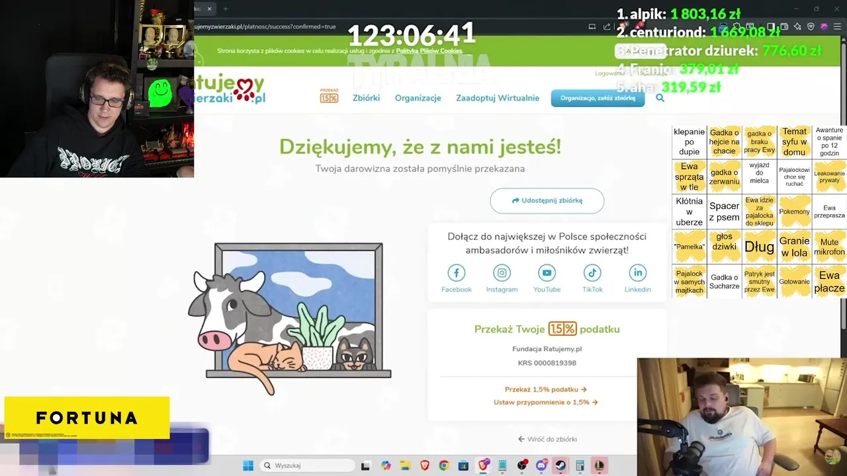Open Task View on the taskbar
This screenshot has width=847, height=476.
tap(365, 466)
